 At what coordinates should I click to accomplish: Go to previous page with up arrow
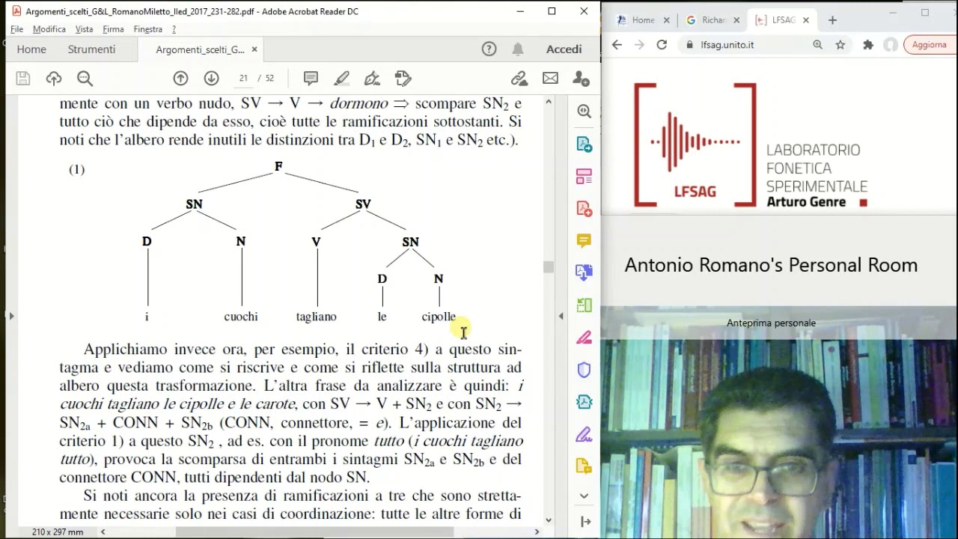(180, 79)
